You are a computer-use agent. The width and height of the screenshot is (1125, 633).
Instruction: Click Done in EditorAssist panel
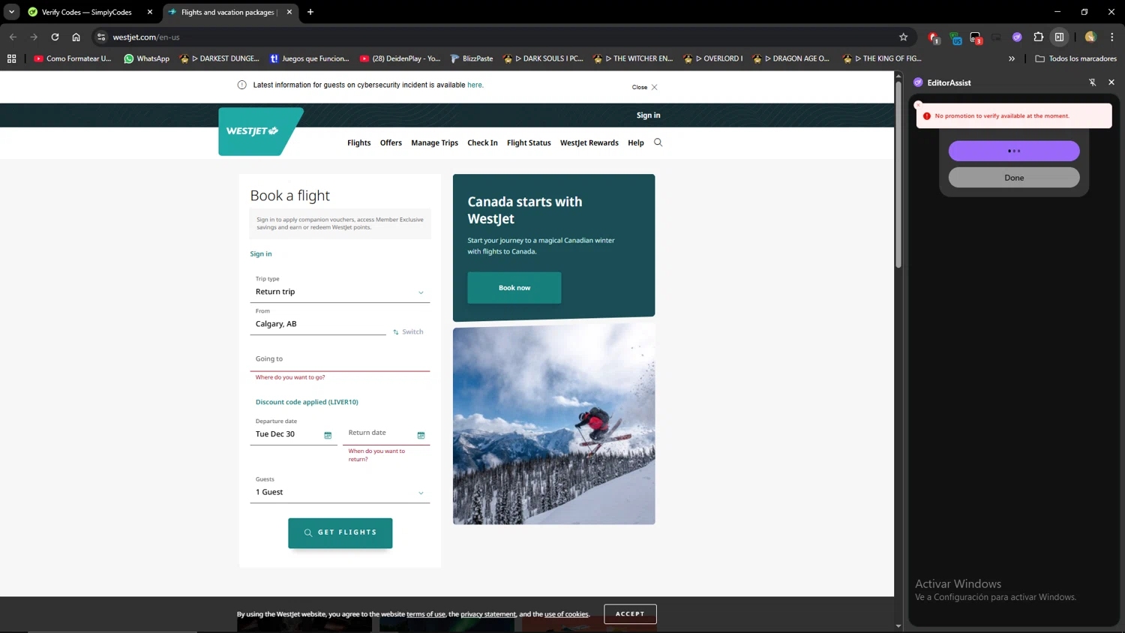1014,178
